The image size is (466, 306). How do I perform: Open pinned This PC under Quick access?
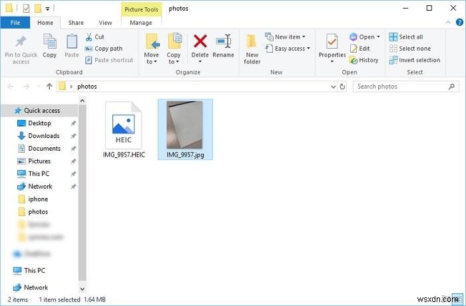click(x=39, y=174)
